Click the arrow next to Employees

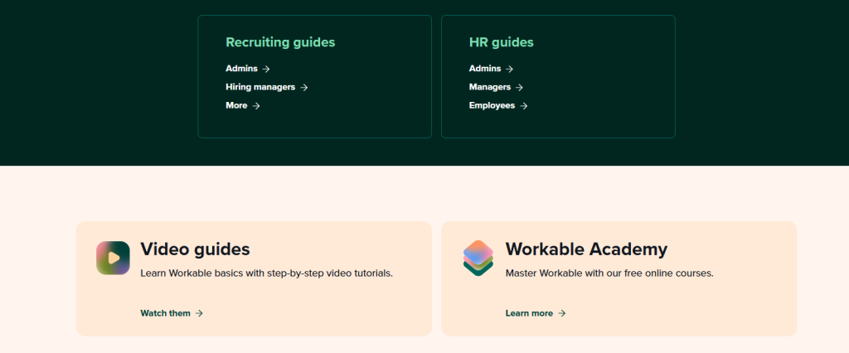coord(524,105)
